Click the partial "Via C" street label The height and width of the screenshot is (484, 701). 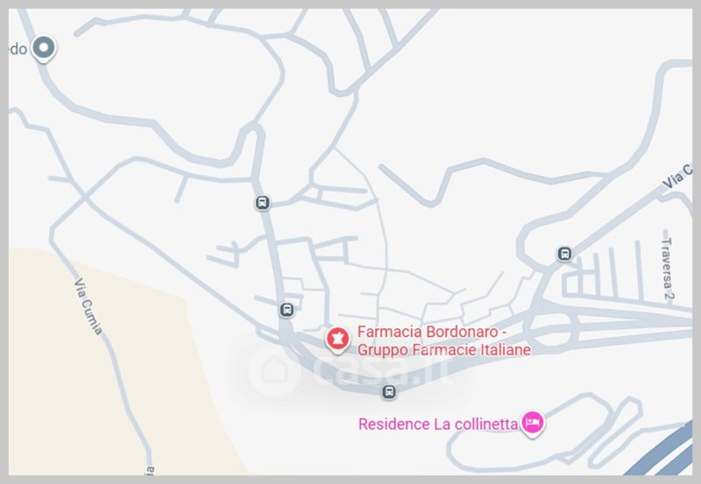pyautogui.click(x=677, y=177)
